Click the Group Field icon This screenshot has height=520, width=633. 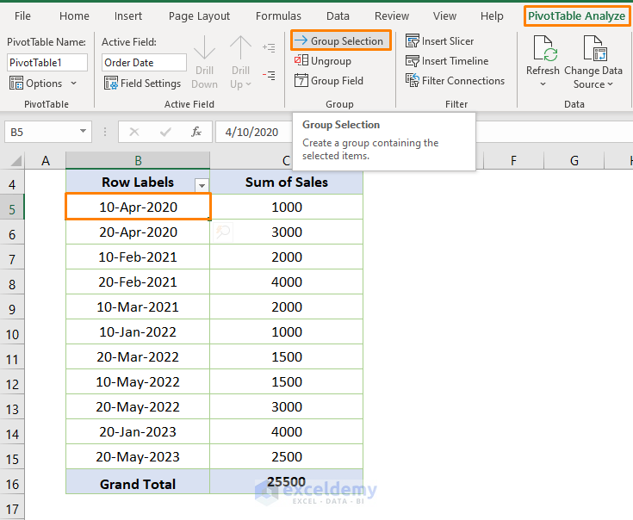[x=301, y=81]
